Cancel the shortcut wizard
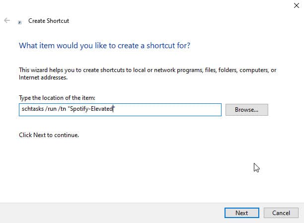The image size is (304, 223). click(281, 213)
